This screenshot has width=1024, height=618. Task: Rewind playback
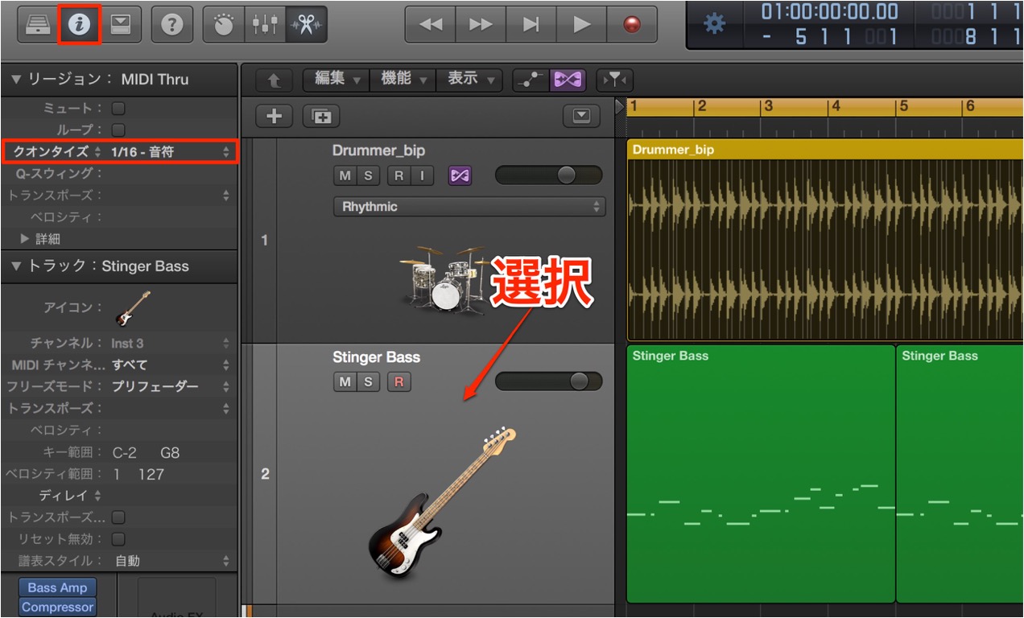tap(431, 24)
